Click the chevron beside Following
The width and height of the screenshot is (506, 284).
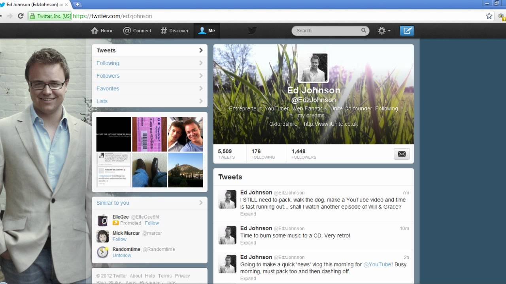[x=201, y=63]
